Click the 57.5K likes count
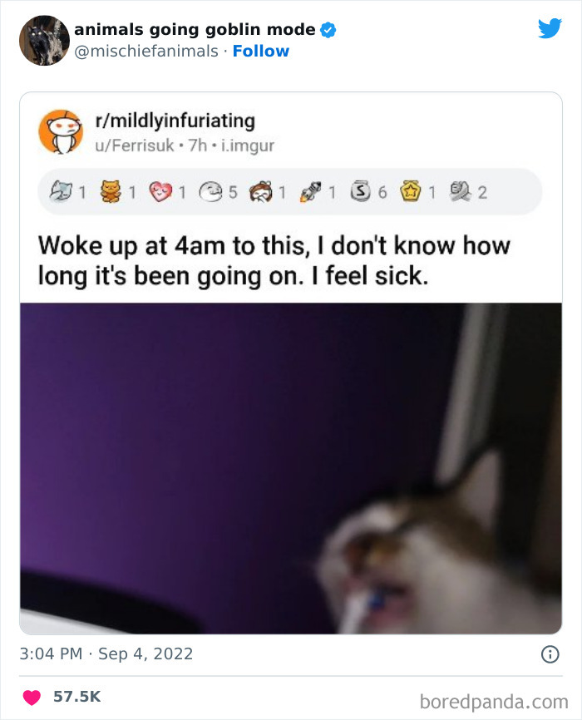Viewport: 582px width, 720px height. tap(76, 697)
